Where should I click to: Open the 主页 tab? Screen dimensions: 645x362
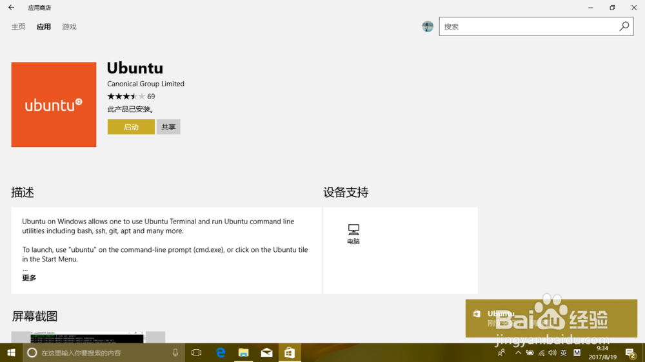[x=18, y=26]
